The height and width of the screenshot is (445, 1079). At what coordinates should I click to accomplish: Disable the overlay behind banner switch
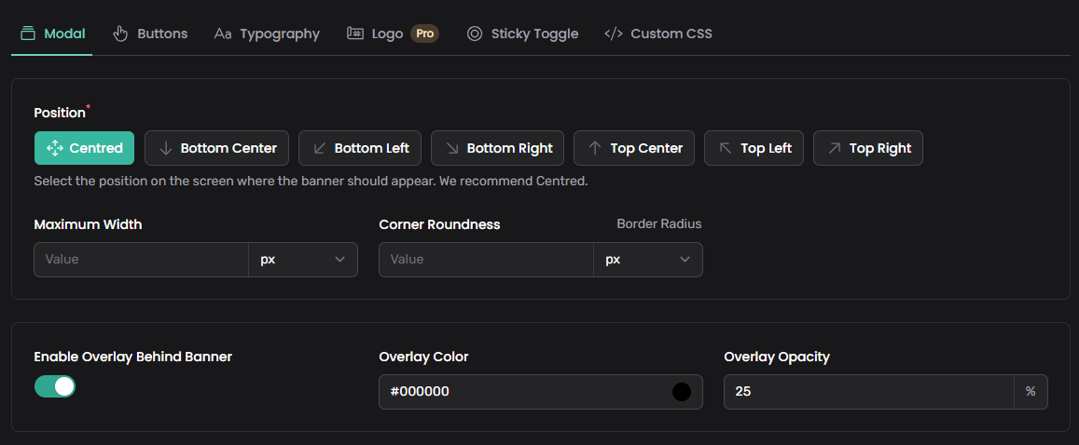click(55, 386)
